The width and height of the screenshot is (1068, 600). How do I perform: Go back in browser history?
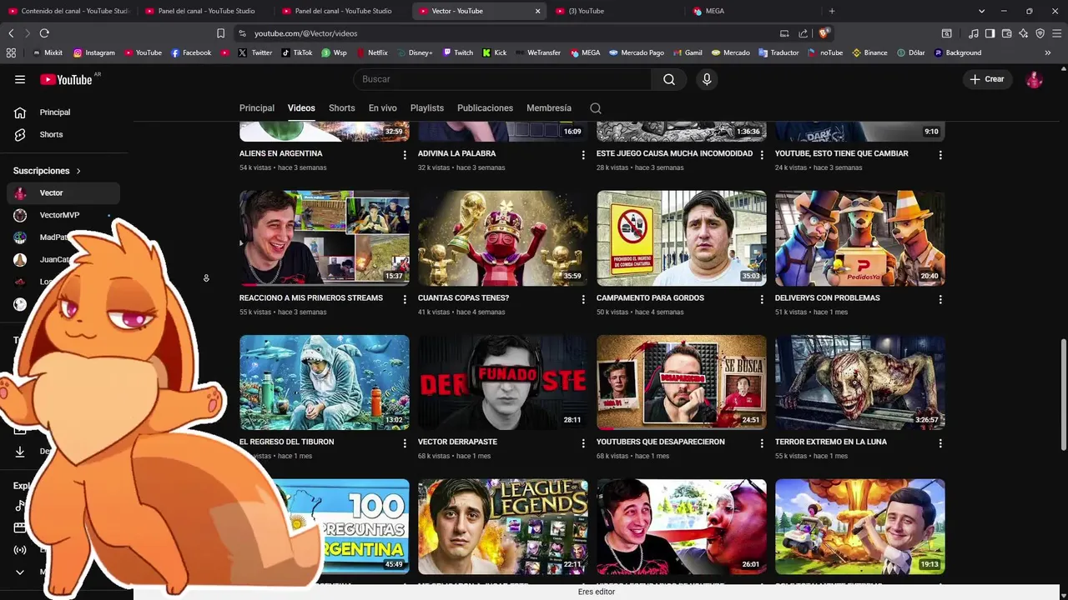[11, 33]
